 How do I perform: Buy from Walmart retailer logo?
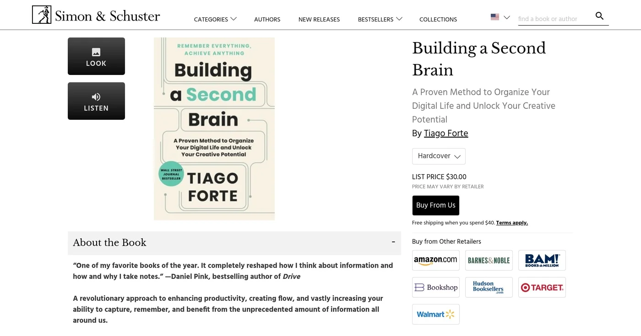[x=435, y=314]
